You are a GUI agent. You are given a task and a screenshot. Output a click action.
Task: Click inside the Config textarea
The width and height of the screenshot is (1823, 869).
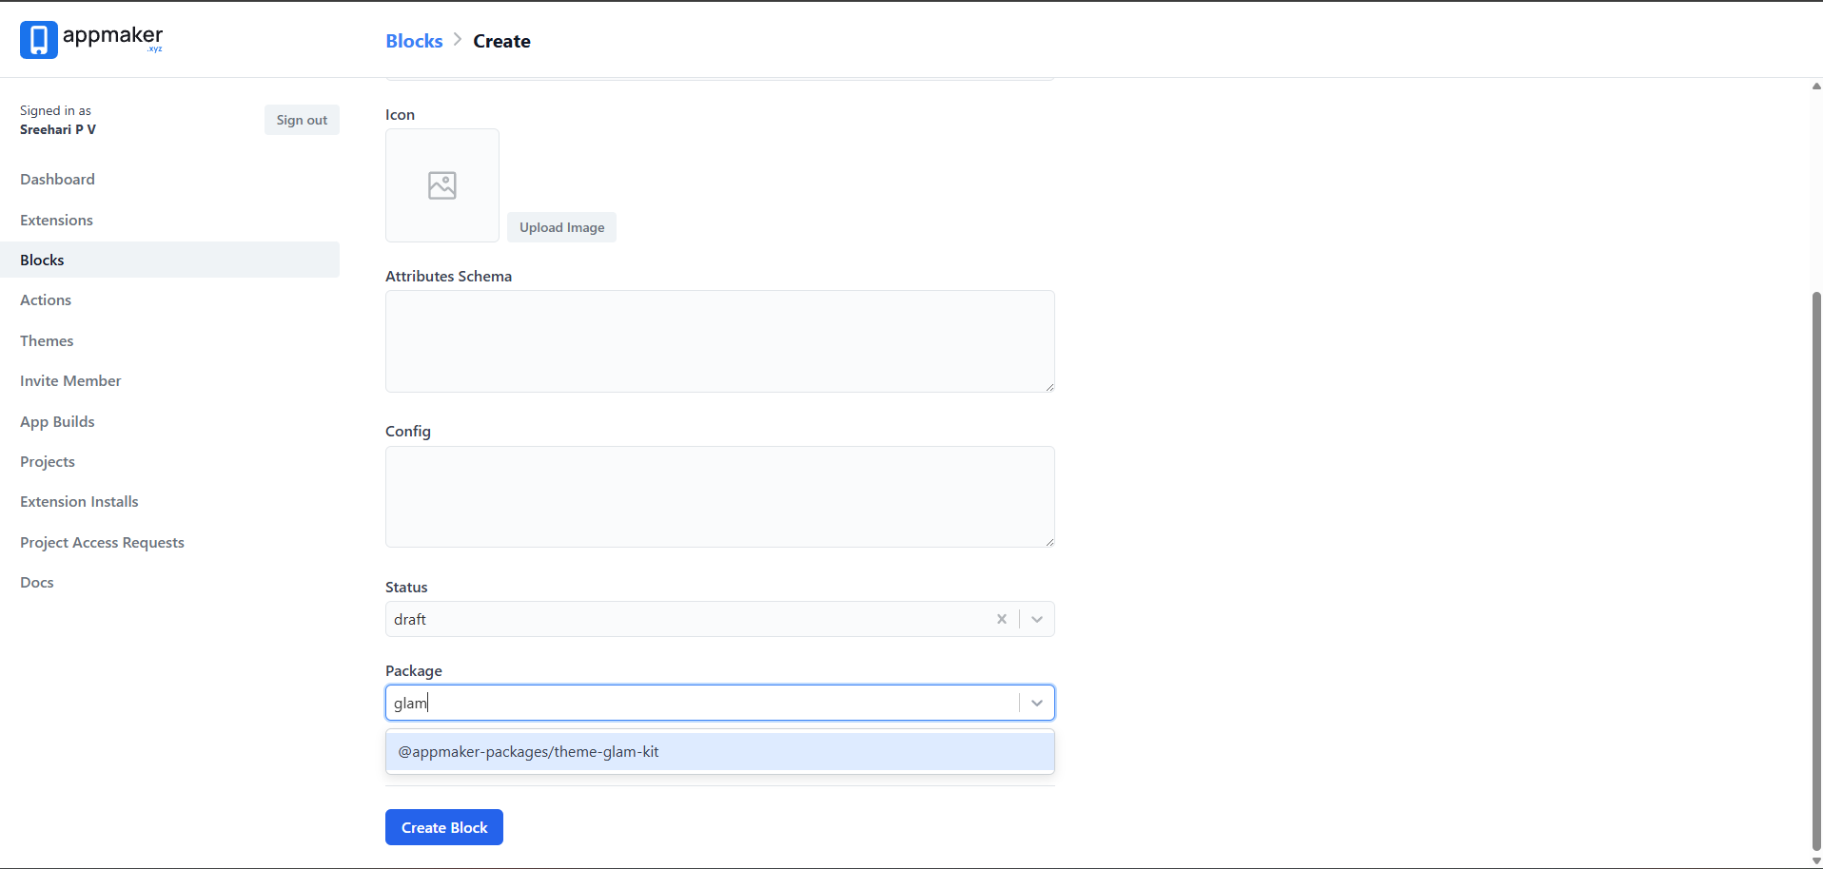tap(719, 496)
